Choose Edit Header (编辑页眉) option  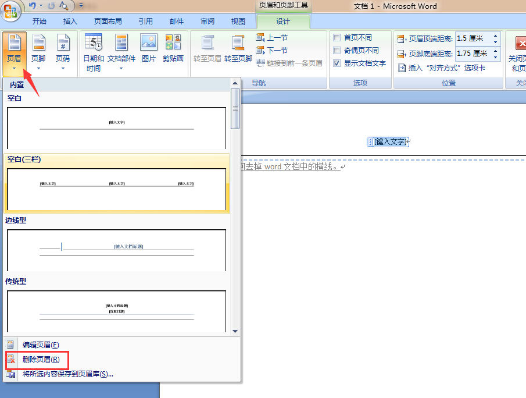(41, 345)
